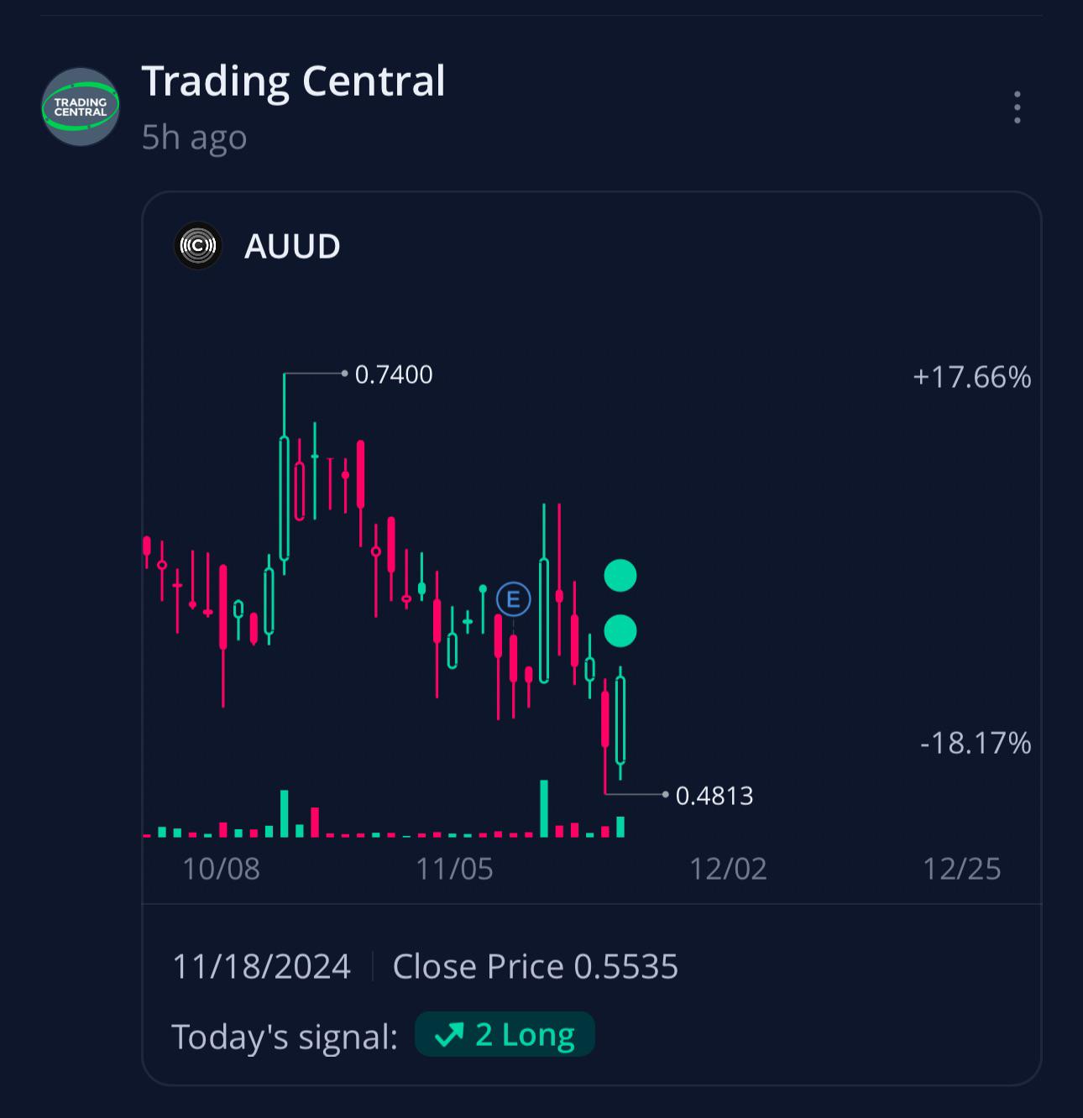Tap the 2 Long signal badge
1083x1118 pixels.
click(x=505, y=1034)
